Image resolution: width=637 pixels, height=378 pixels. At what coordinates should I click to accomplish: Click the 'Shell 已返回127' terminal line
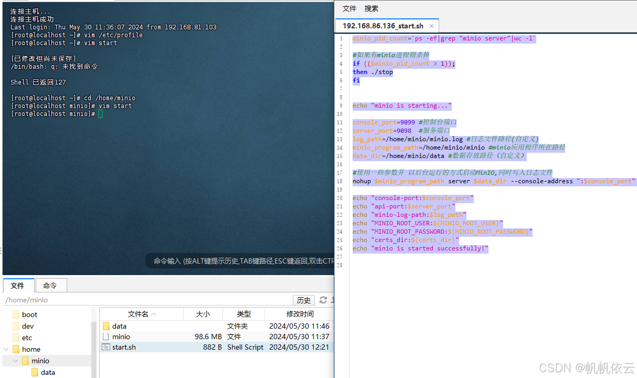click(38, 82)
